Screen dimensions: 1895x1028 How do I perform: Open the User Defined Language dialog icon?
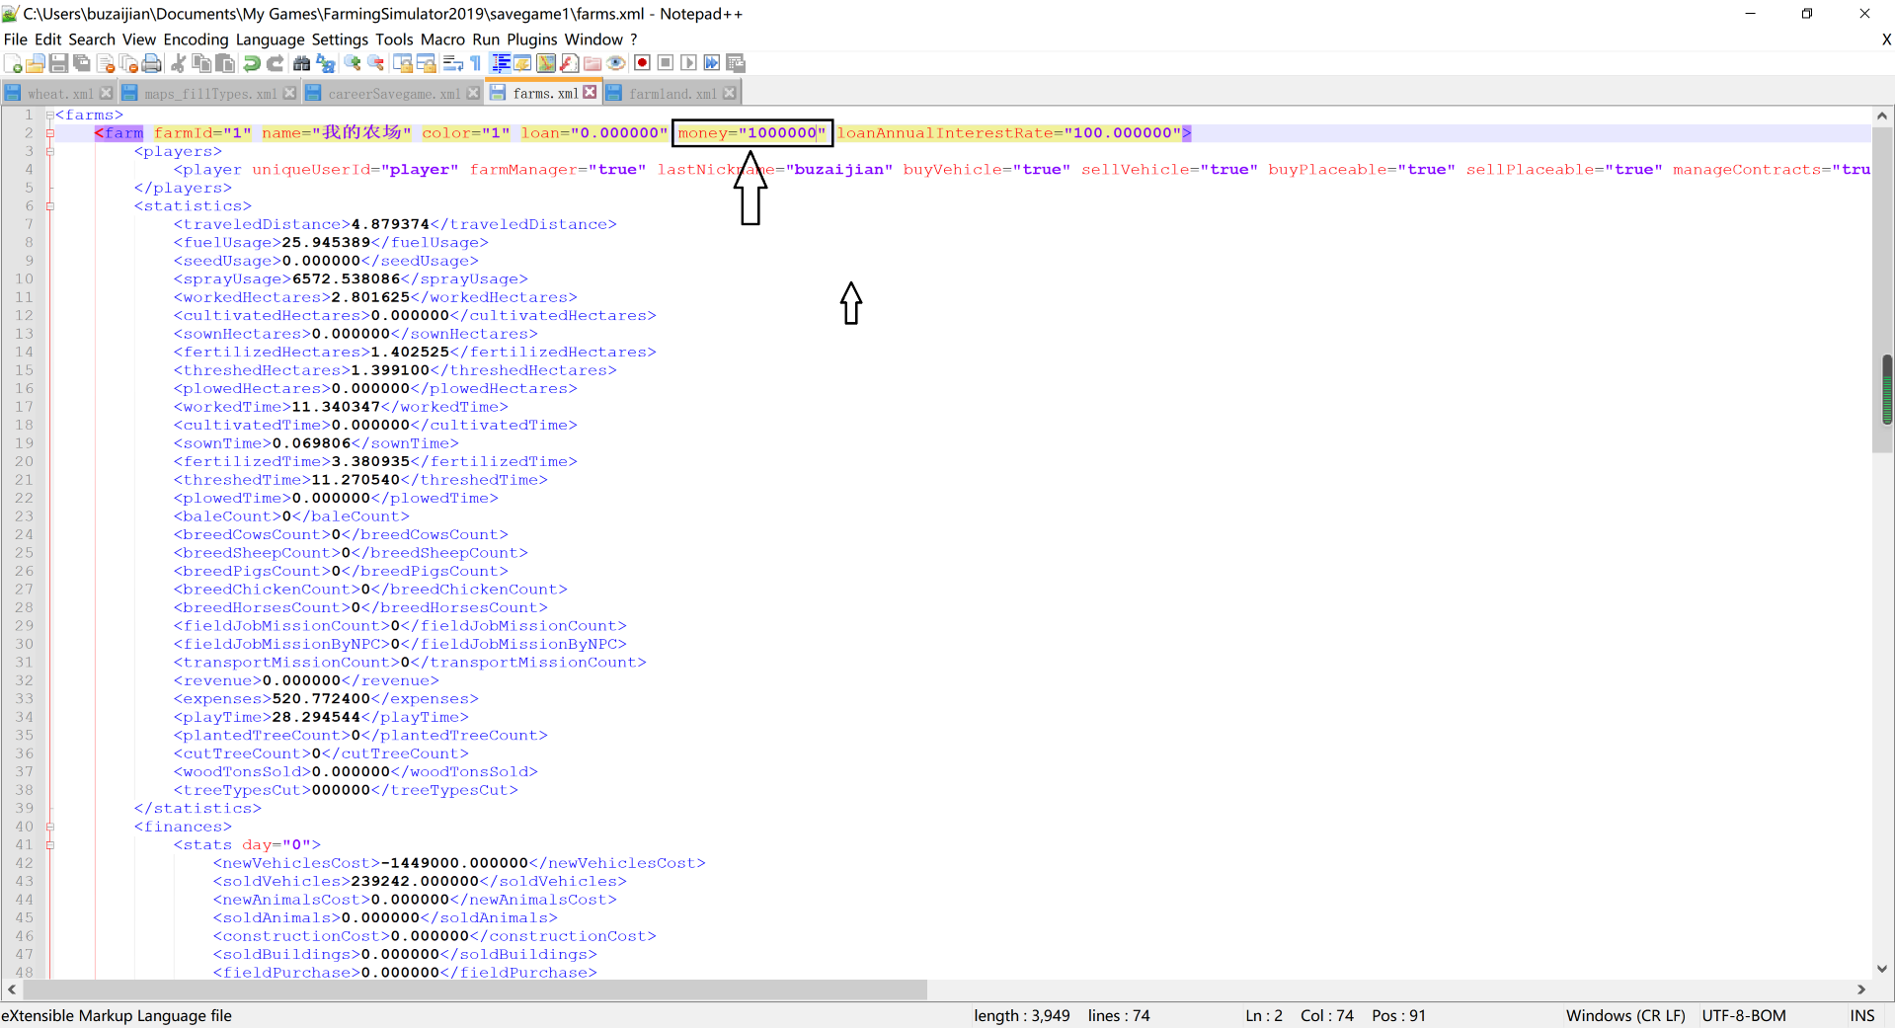522,63
